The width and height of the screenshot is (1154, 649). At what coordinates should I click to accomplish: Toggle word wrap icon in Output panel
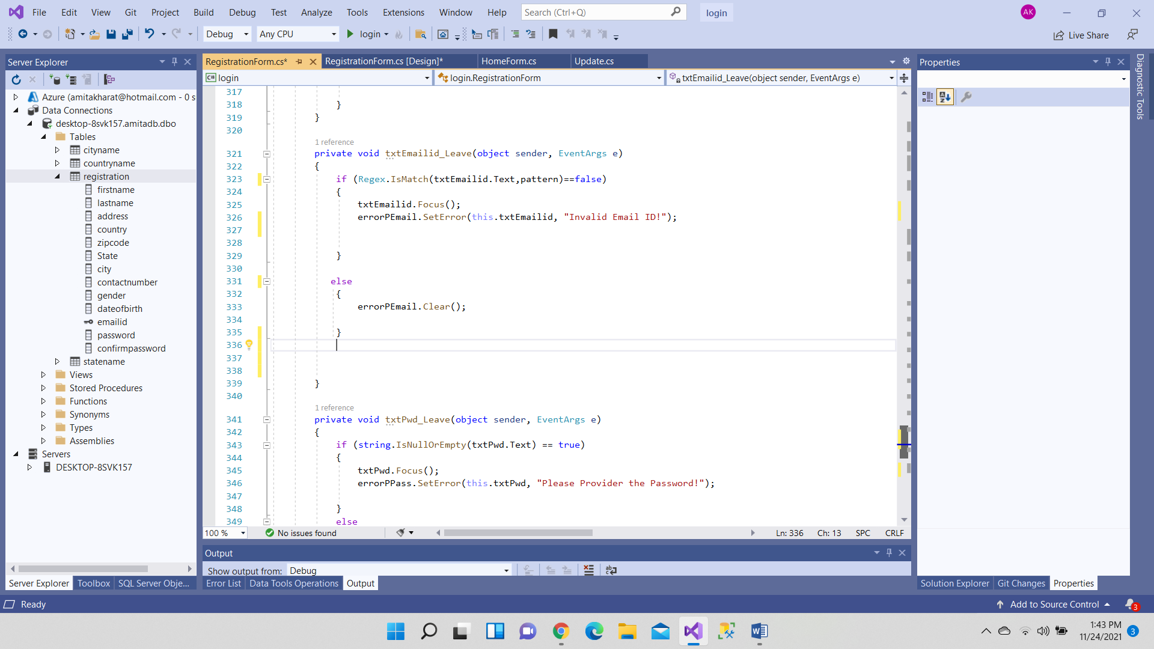pos(611,570)
